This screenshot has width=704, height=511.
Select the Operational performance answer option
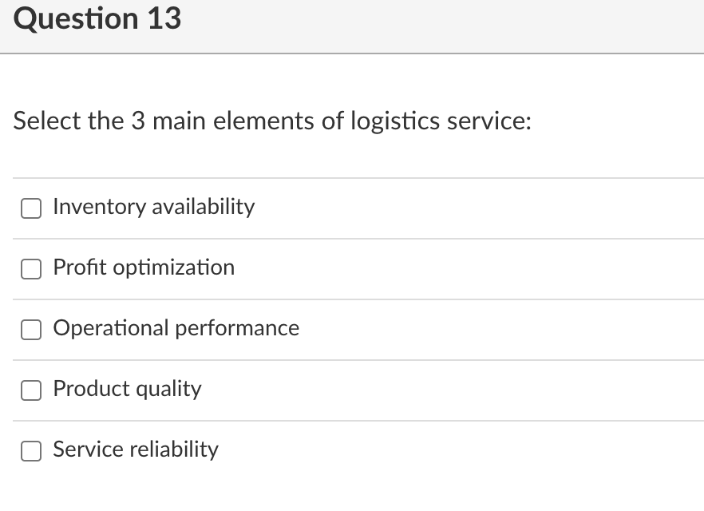30,330
